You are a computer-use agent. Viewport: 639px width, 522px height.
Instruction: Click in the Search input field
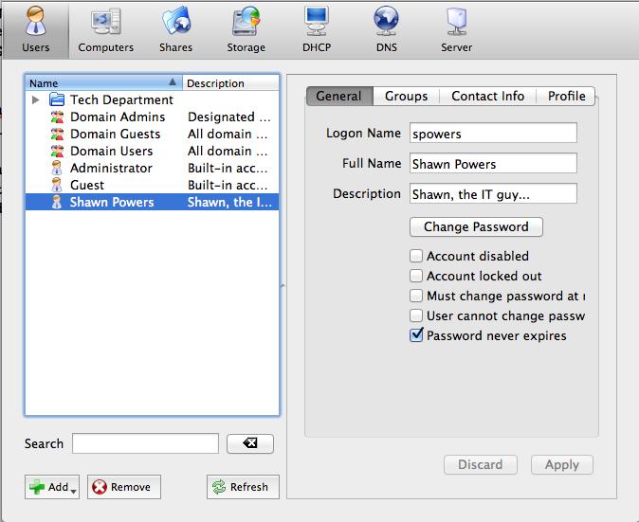click(145, 443)
